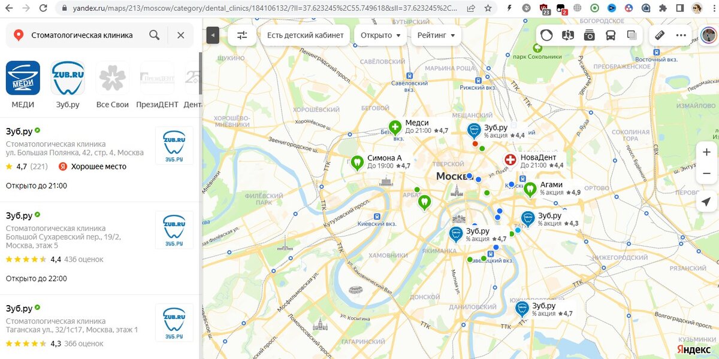
Task: Open Зуб.ру listing on Таганская ул.
Action: click(x=99, y=327)
